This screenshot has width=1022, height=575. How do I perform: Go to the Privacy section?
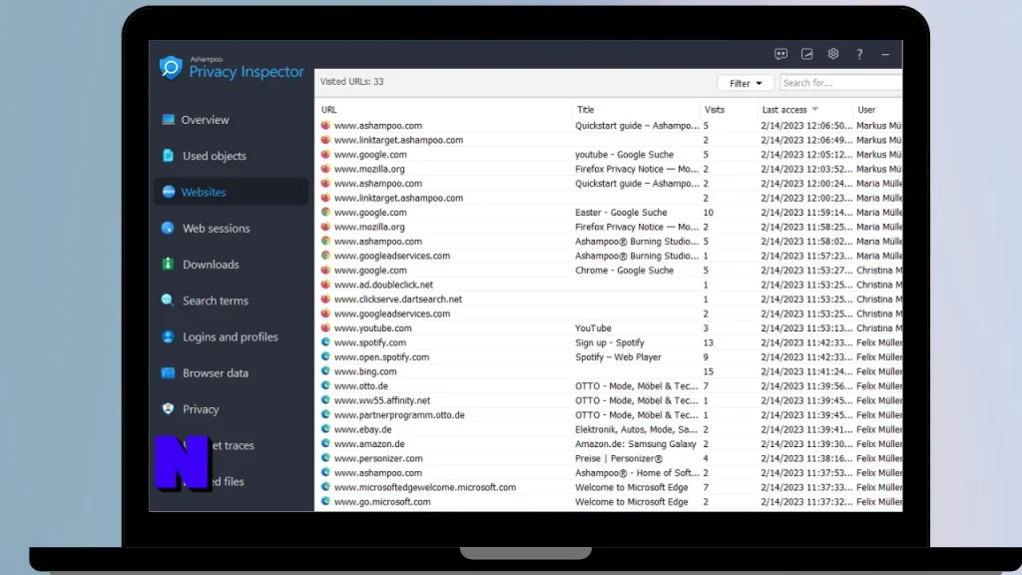pos(232,408)
